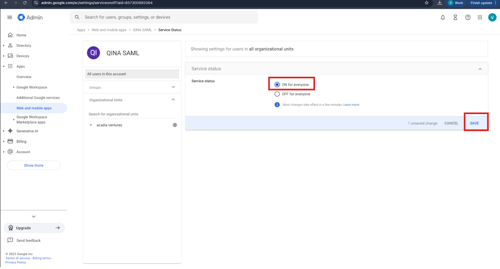Cancel the unsaved change

click(451, 123)
